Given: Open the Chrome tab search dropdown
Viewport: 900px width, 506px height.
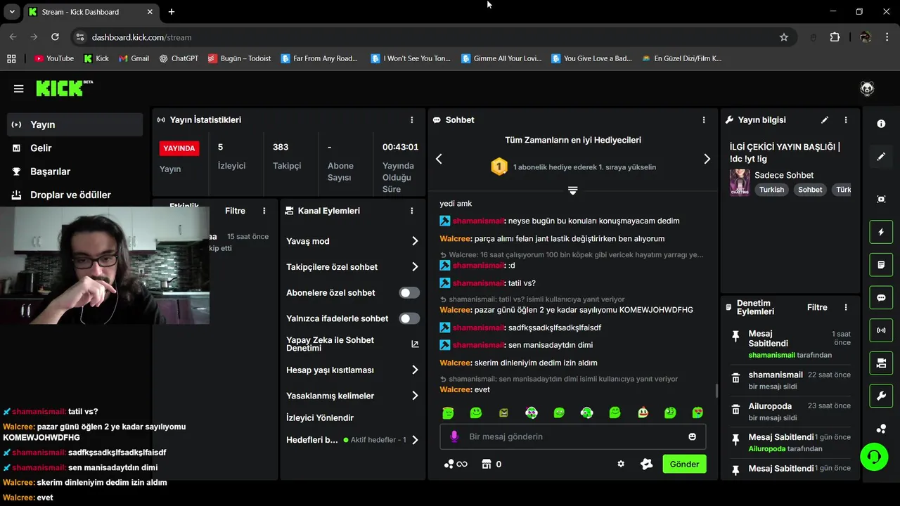Looking at the screenshot, I should pos(12,12).
